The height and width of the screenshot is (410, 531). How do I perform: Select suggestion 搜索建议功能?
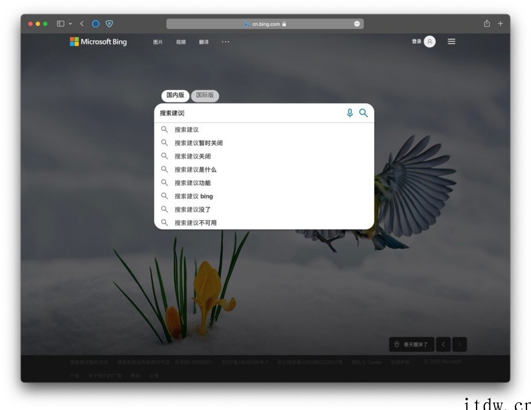click(264, 183)
